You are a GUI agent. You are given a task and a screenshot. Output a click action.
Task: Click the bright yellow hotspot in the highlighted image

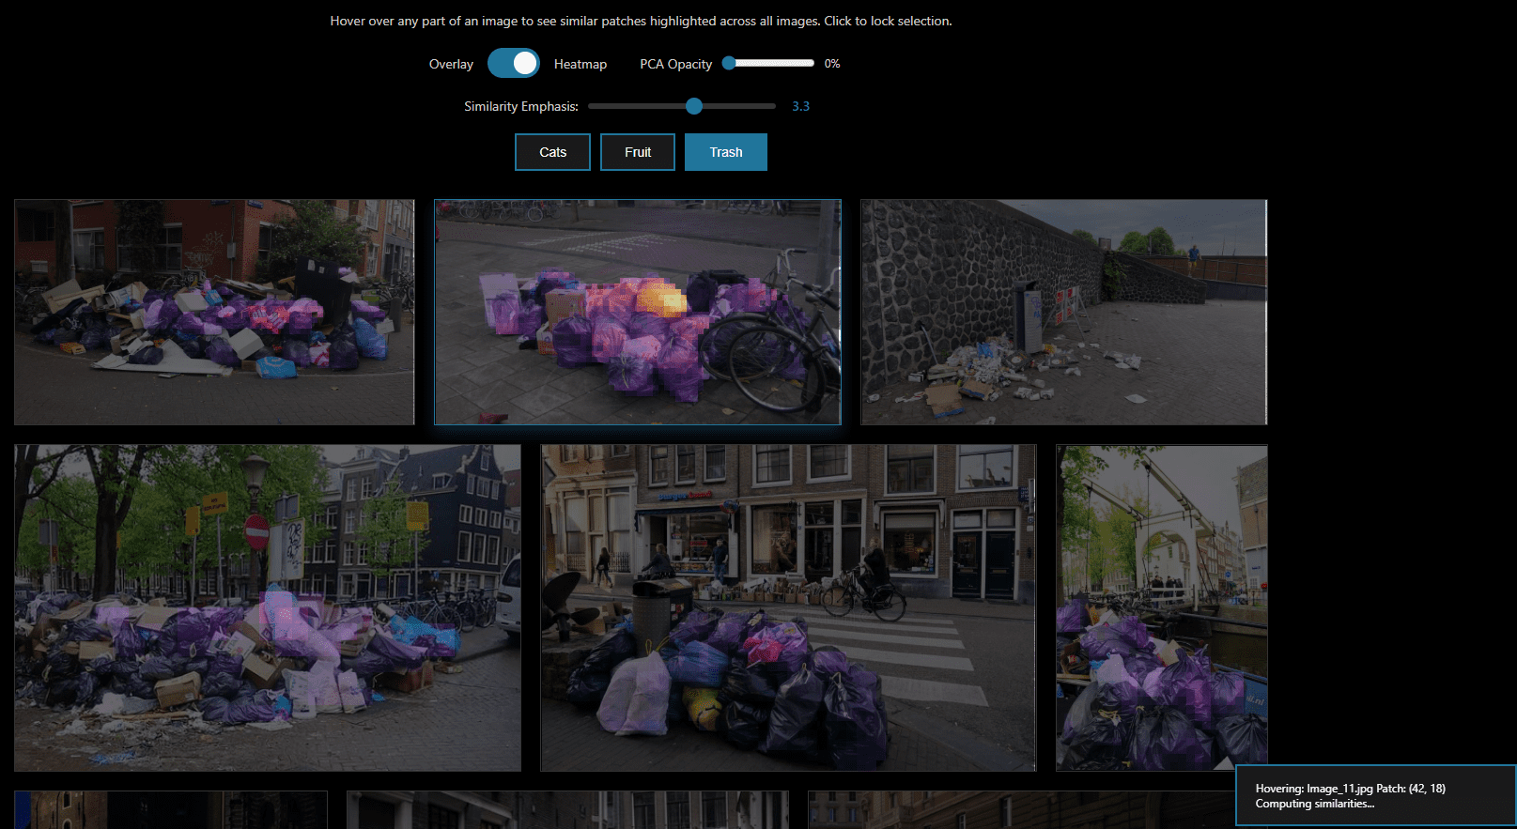[661, 299]
